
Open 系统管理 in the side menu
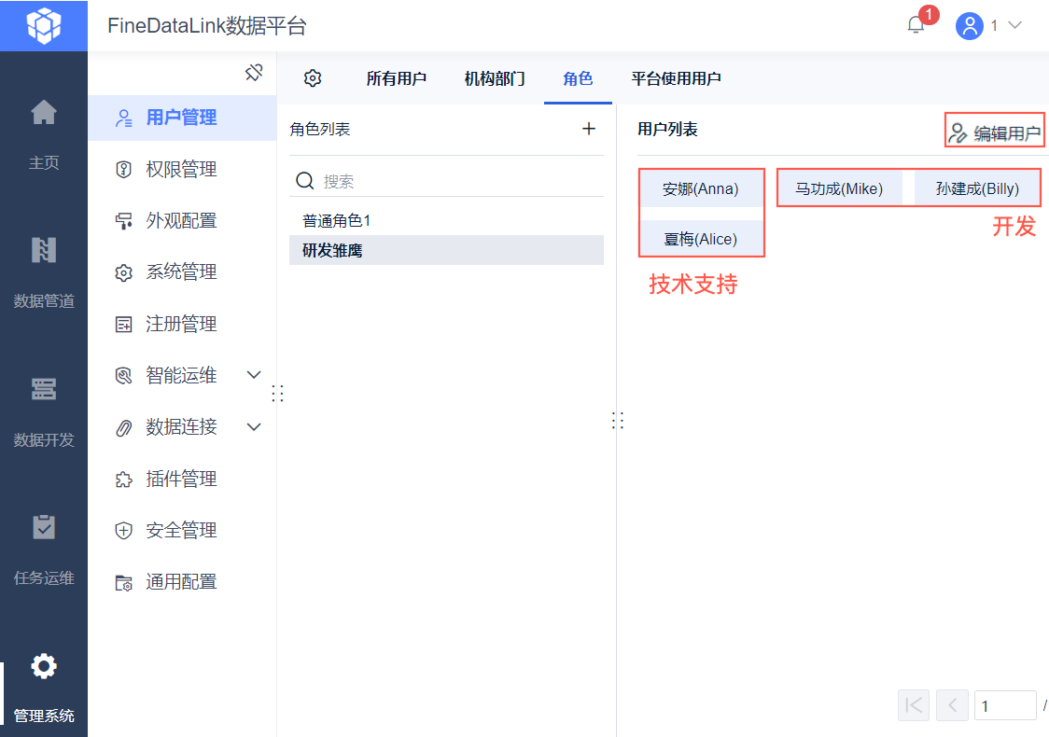pyautogui.click(x=182, y=272)
